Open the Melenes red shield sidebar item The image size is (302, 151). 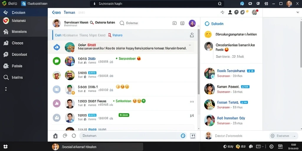[x=6, y=21]
